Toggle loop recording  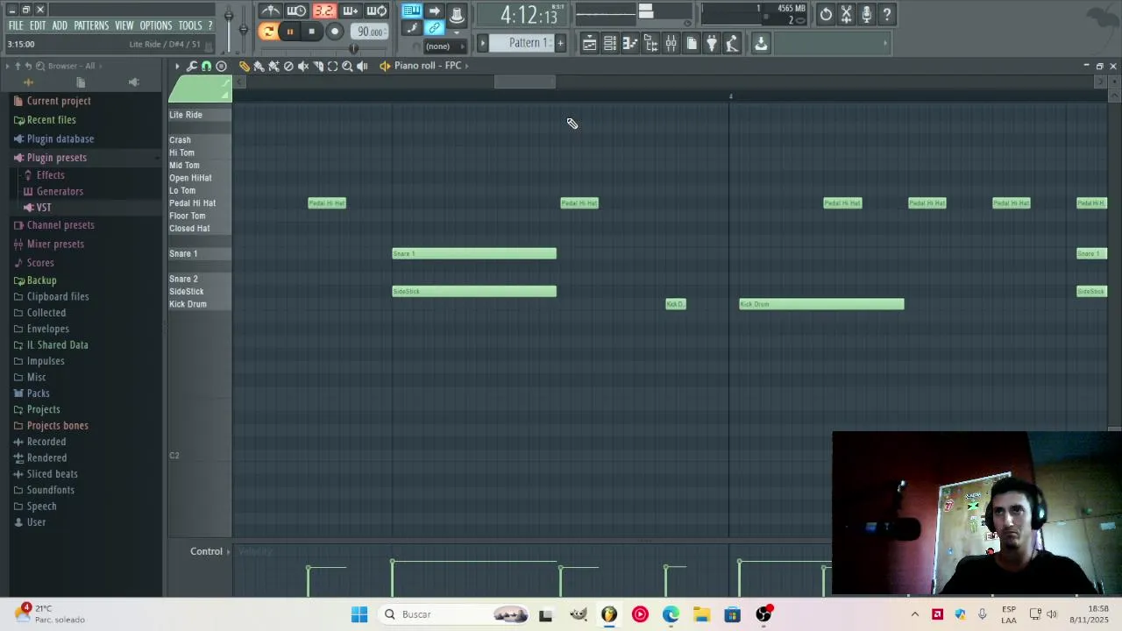click(377, 11)
